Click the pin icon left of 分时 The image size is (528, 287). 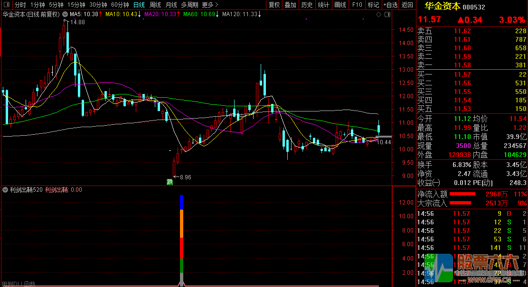[x=7, y=5]
